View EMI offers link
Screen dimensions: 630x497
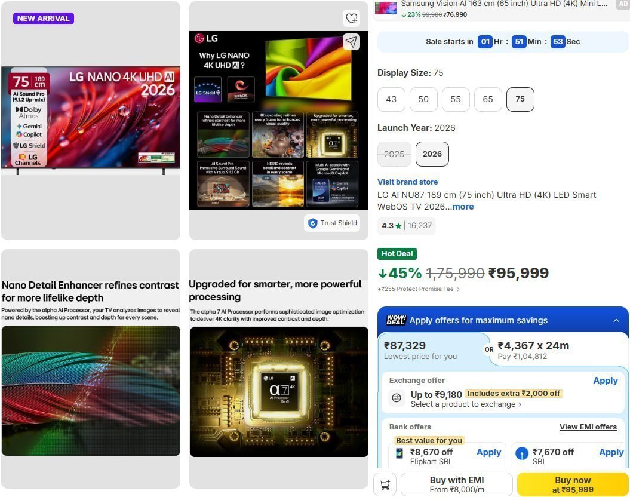[588, 427]
